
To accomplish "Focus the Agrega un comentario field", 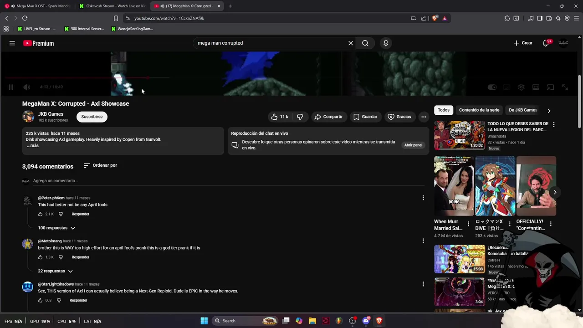I will (x=229, y=181).
